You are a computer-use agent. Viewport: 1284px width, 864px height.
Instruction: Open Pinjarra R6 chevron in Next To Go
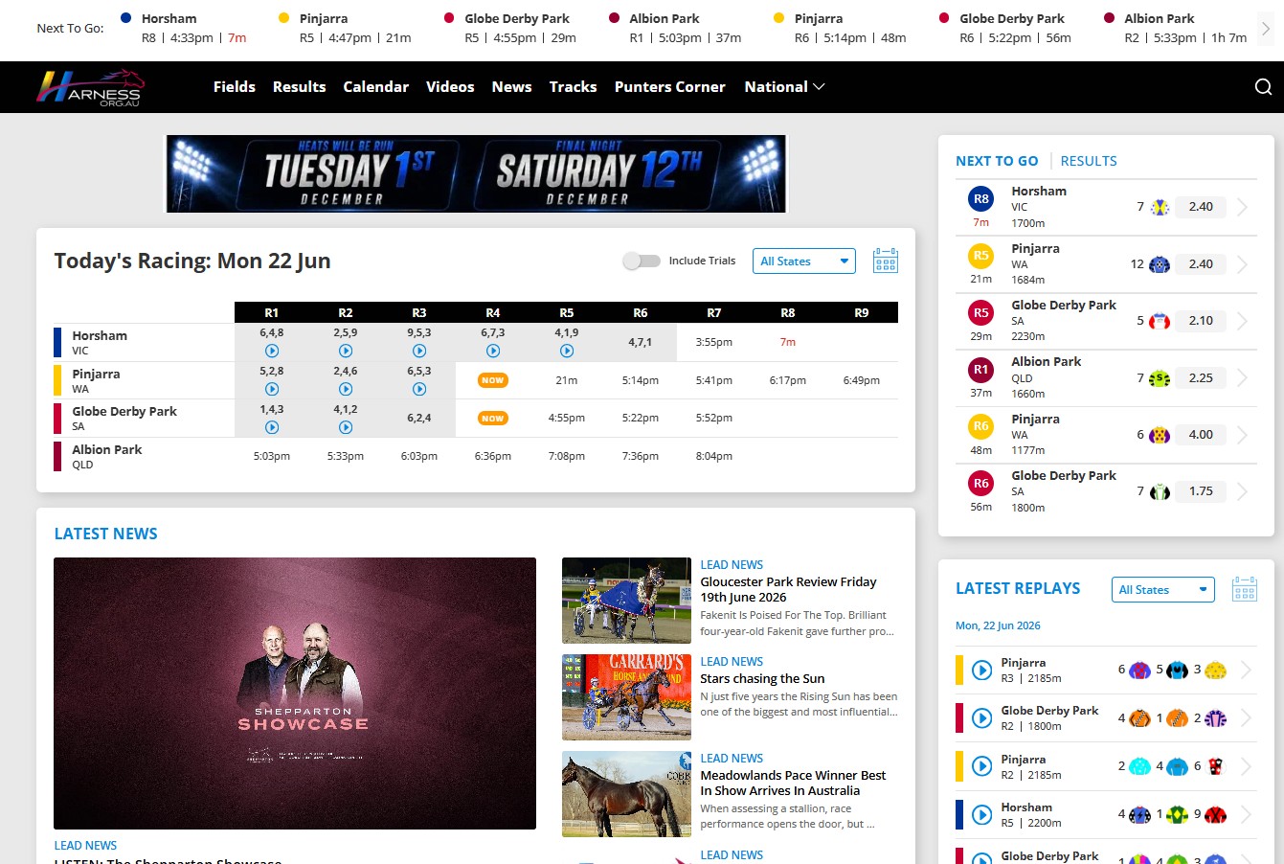coord(1243,435)
